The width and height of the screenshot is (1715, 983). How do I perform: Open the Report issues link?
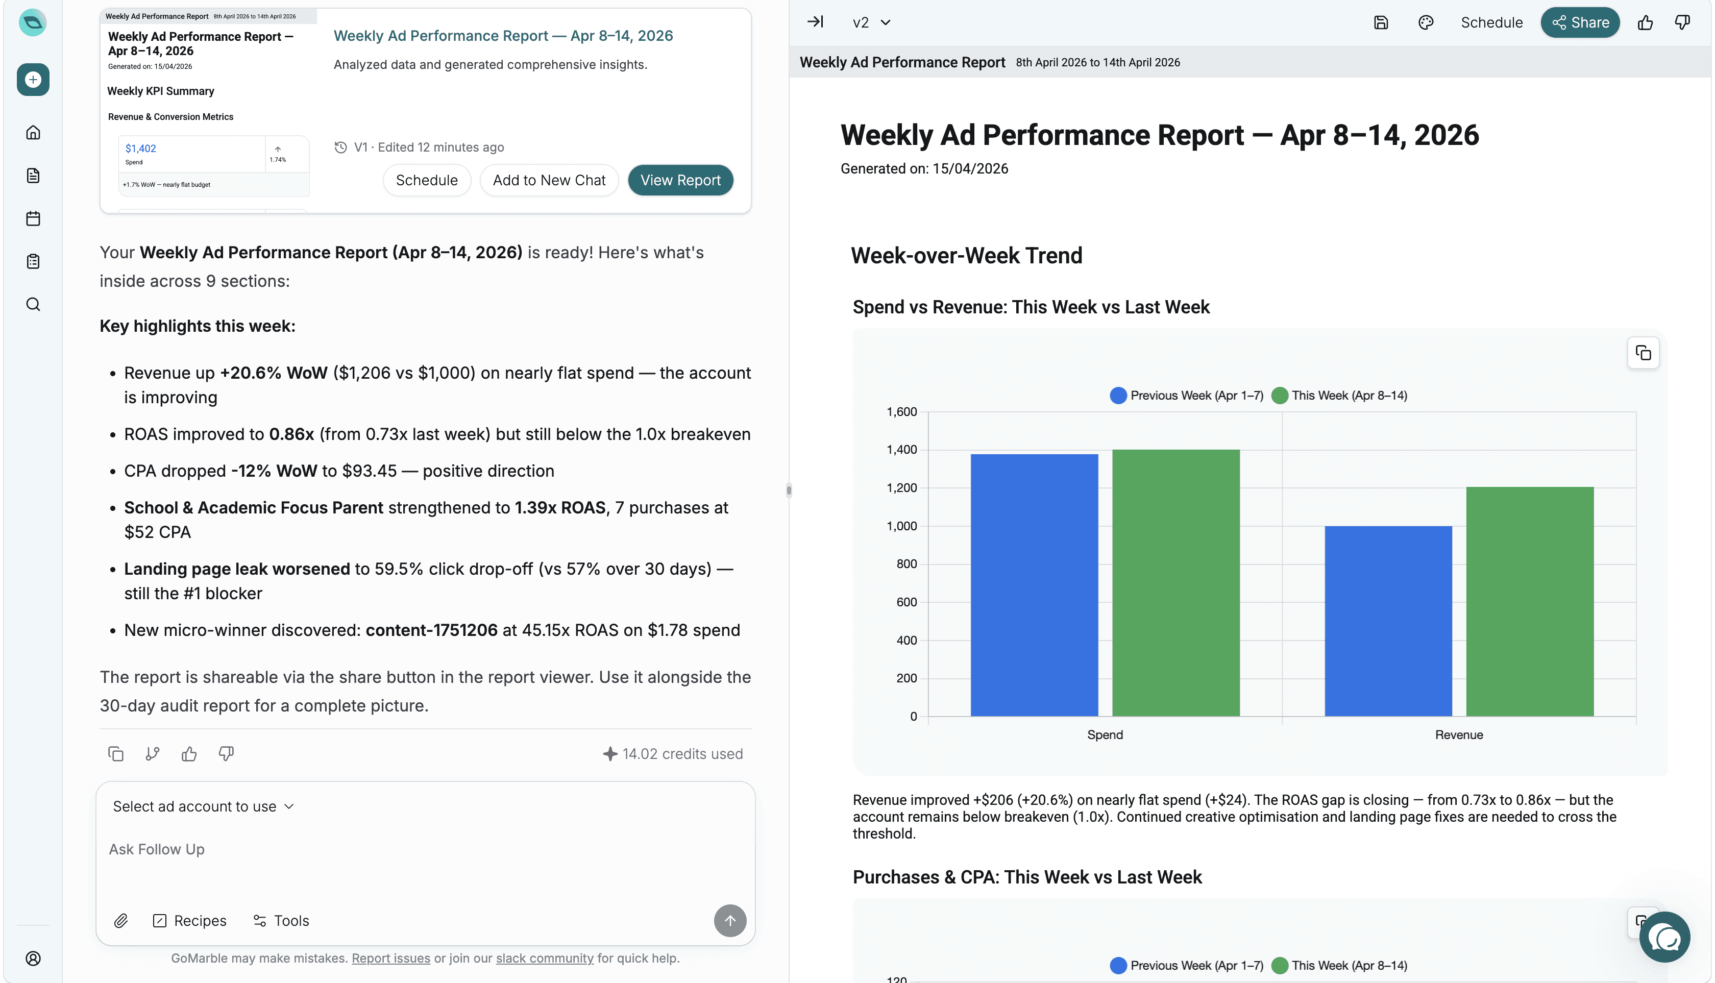[390, 958]
